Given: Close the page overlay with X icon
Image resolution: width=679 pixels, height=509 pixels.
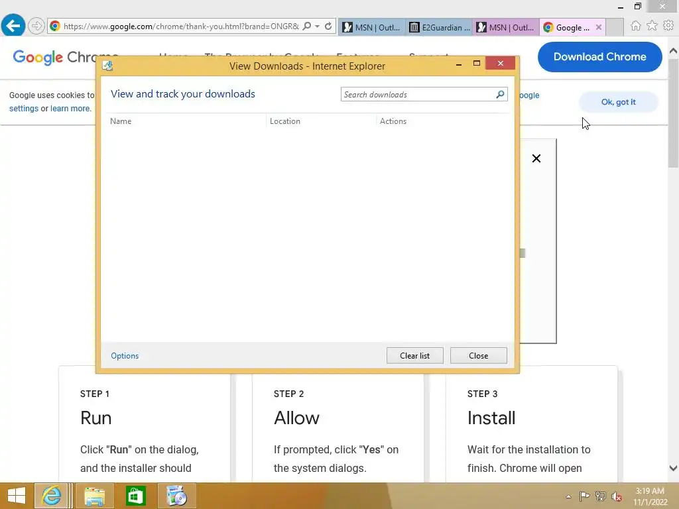Looking at the screenshot, I should tap(536, 158).
